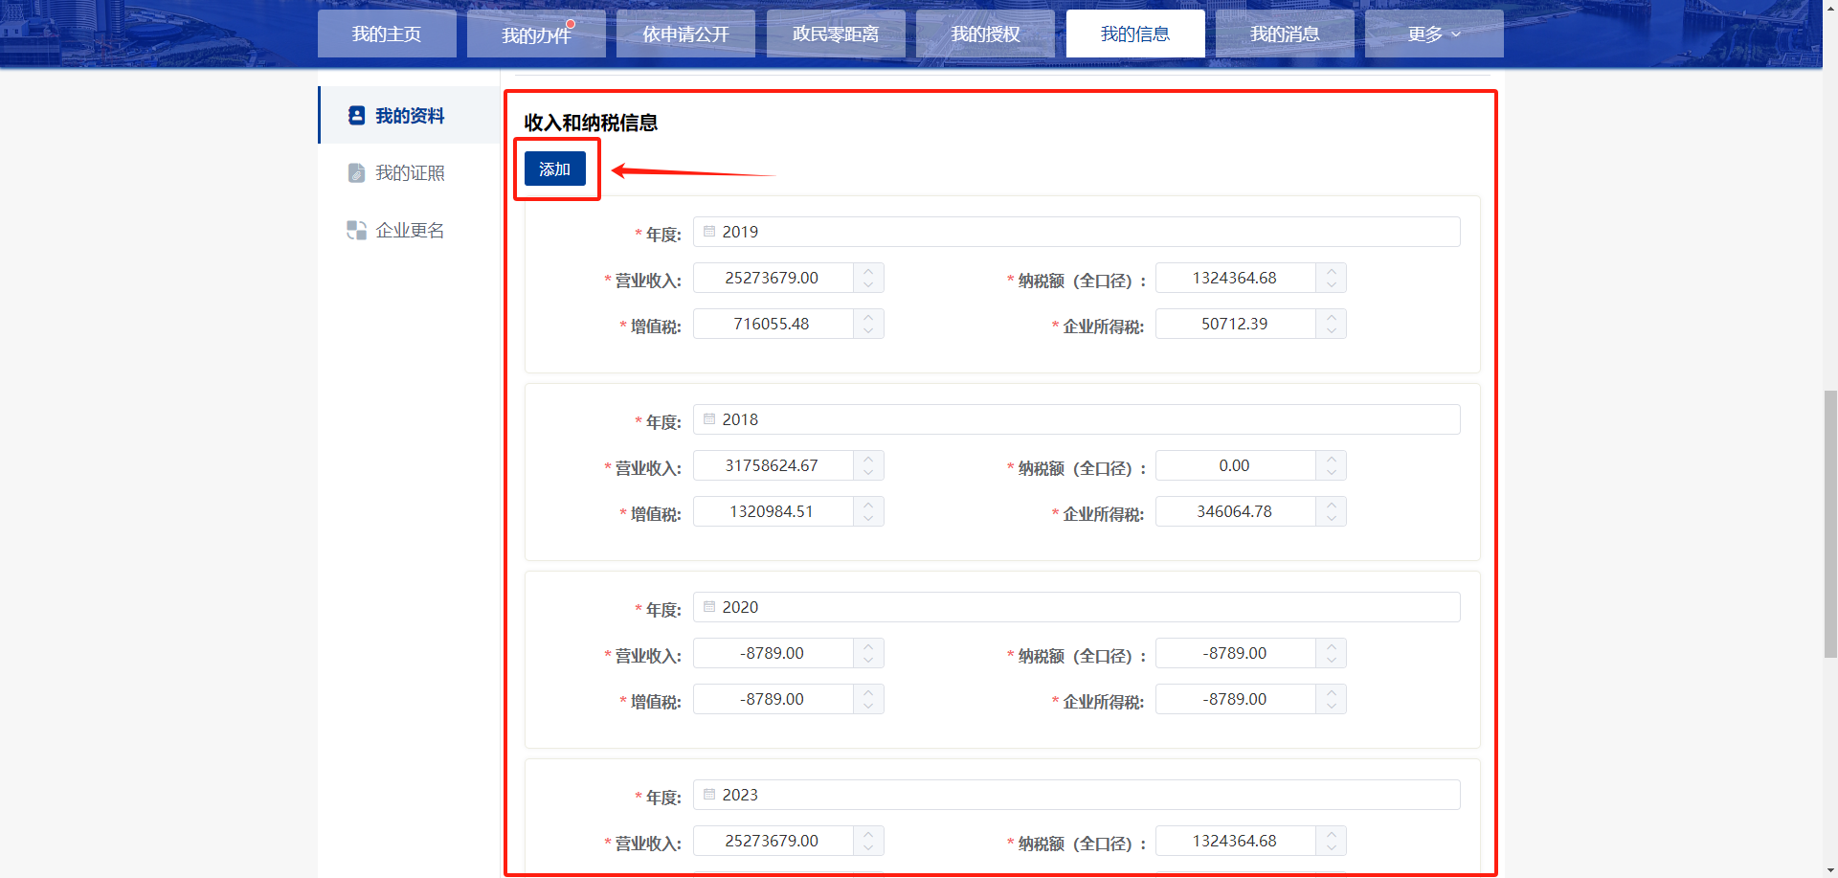Viewport: 1838px width, 878px height.
Task: Click the 我的资料 sidebar icon
Action: tap(356, 116)
